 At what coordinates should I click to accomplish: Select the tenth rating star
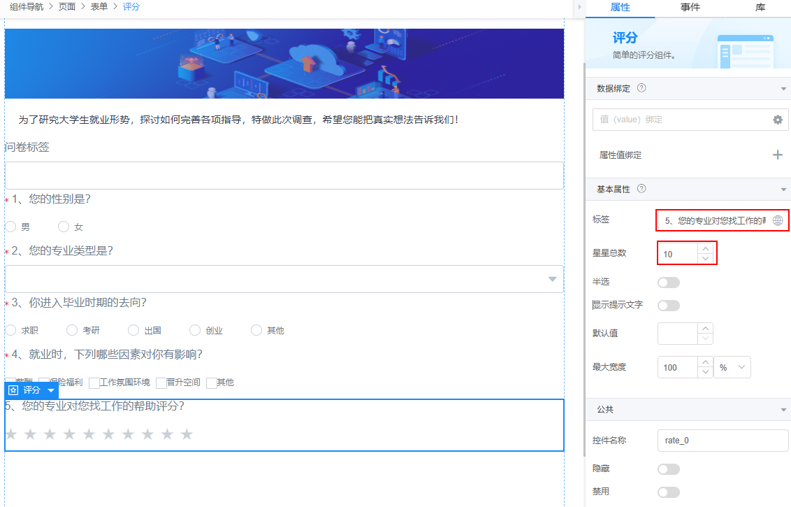[x=187, y=434]
